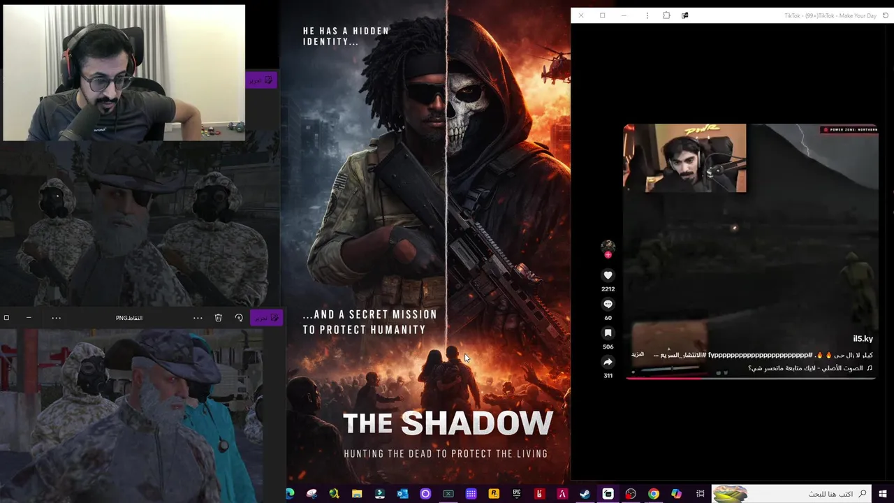Open OBS Studio from taskbar
Viewport: 894px width, 503px height.
631,494
